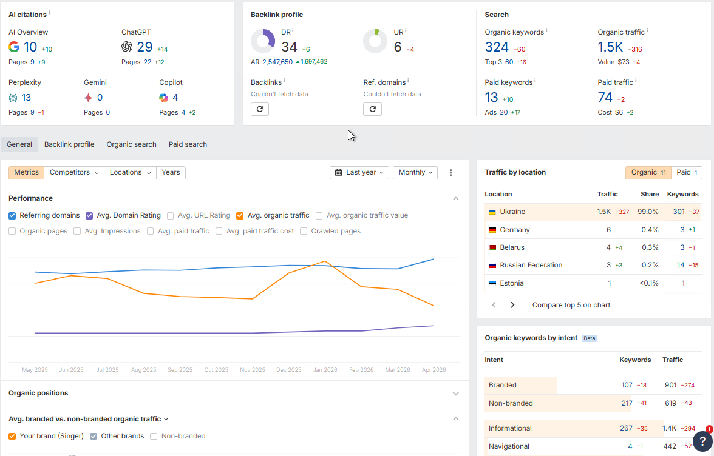Viewport: 714px width, 456px height.
Task: Switch traffic by location to Paid
Action: 687,173
